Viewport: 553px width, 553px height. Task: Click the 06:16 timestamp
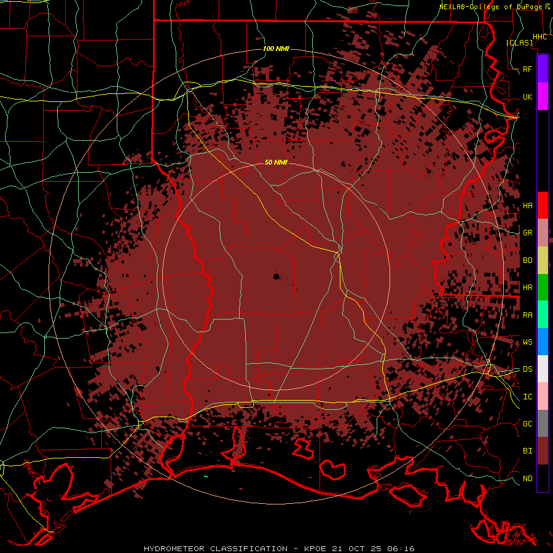point(402,549)
